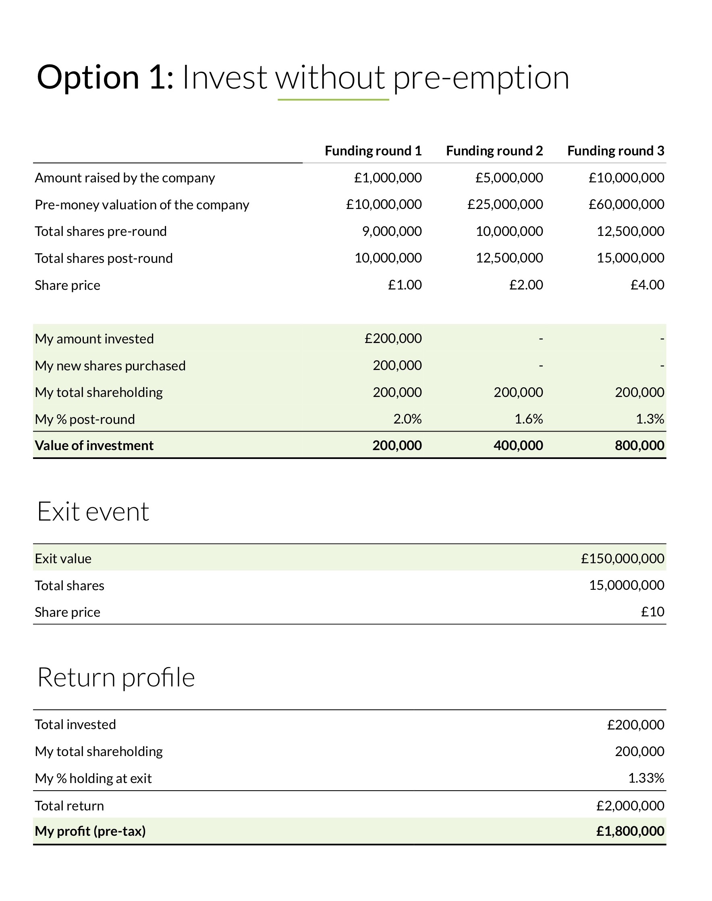Click the 'Return profile' section heading
This screenshot has height=901, width=712.
116,677
